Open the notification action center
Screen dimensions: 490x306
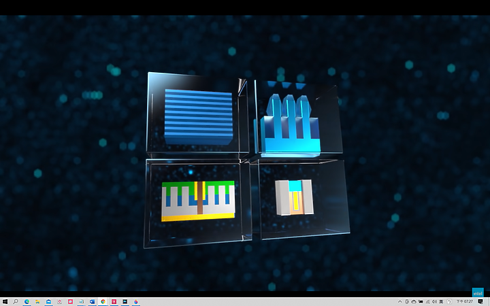(480, 302)
